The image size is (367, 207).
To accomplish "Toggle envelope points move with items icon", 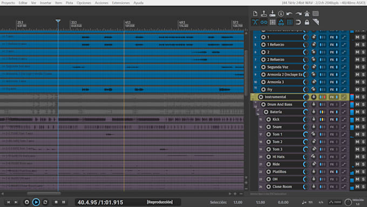I will tap(281, 22).
